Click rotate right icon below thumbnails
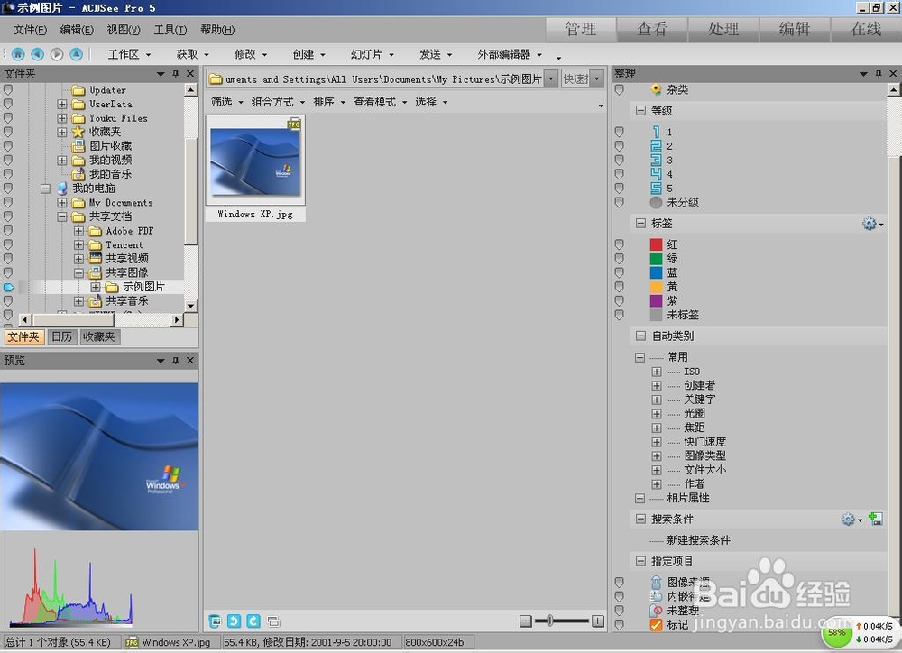Image resolution: width=902 pixels, height=653 pixels. (253, 621)
